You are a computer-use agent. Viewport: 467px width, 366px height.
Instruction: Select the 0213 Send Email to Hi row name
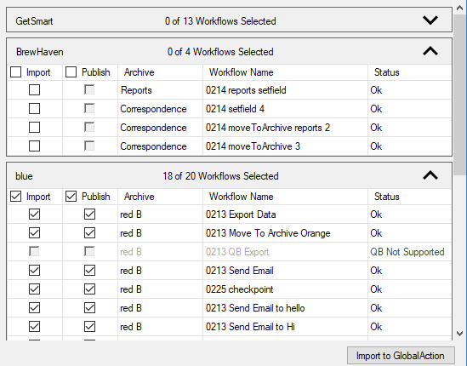250,327
